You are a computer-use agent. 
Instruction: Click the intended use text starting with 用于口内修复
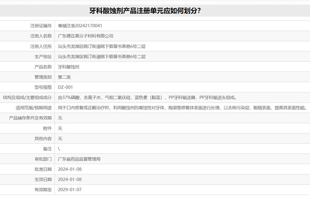tap(182, 108)
